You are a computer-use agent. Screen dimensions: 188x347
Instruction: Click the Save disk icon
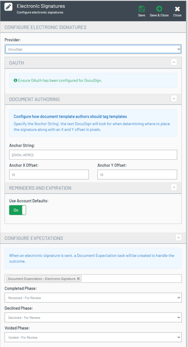[141, 9]
